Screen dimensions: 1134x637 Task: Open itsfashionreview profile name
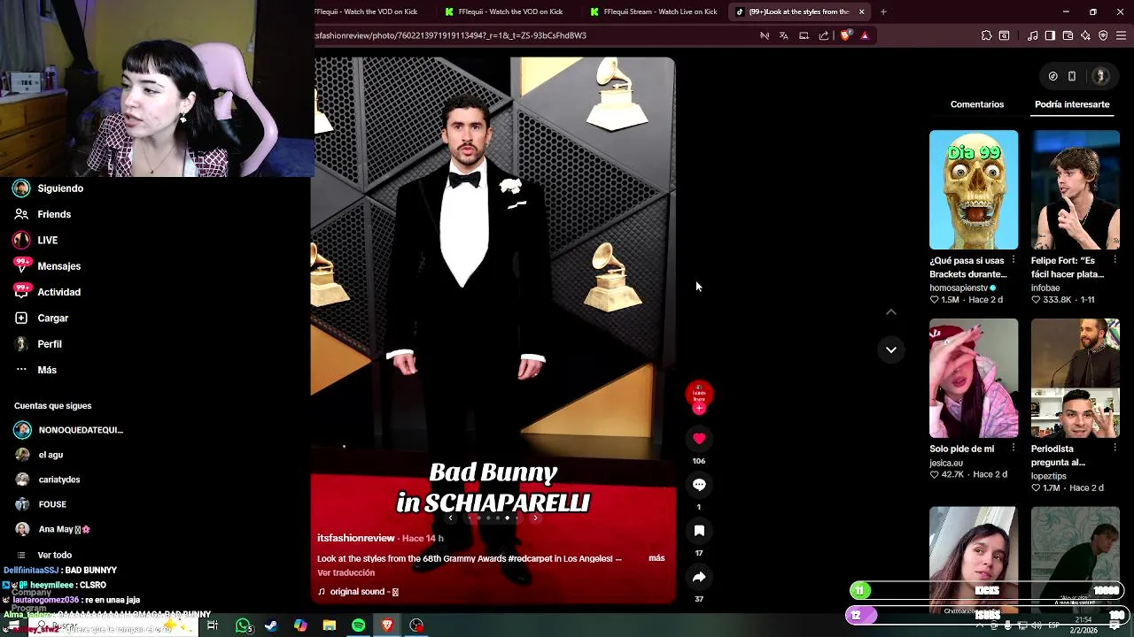(356, 538)
